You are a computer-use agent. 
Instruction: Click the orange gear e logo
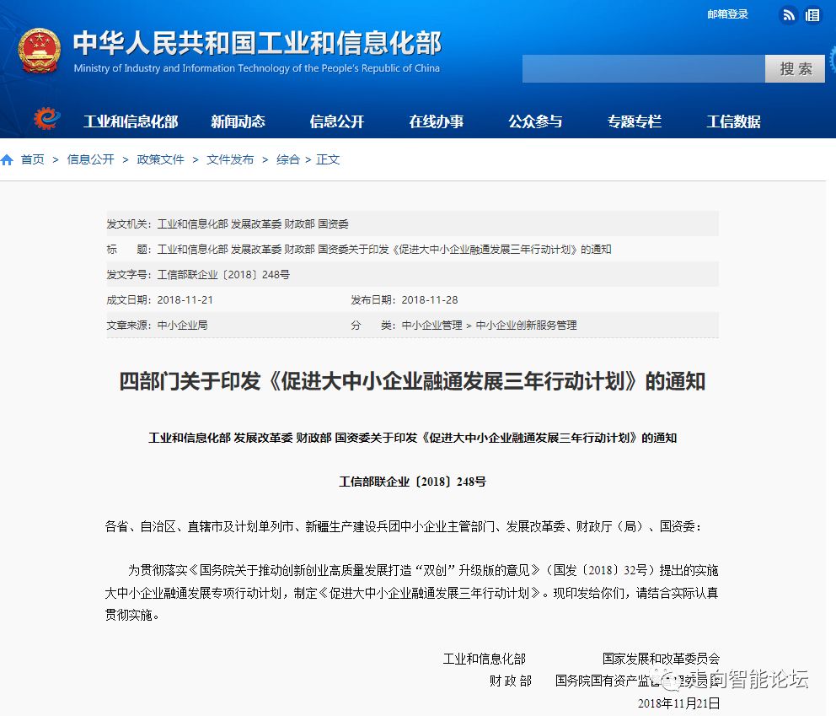tap(46, 118)
